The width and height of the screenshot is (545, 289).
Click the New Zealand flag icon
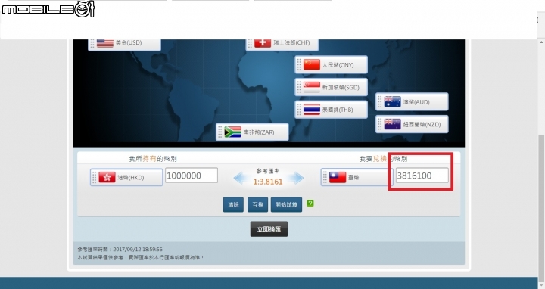point(392,124)
